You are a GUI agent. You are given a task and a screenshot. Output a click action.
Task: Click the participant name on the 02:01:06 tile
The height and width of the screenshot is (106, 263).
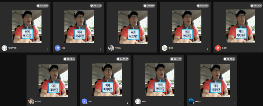click(12, 48)
